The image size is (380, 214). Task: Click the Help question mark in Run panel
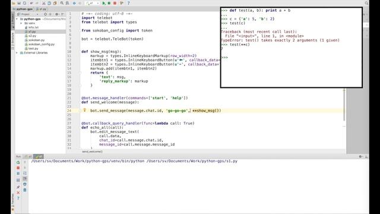18,199
